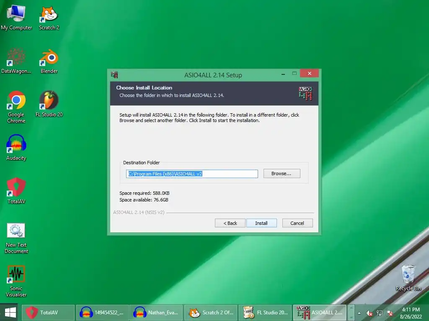
Task: Select ASIO4ALL setup taskbar item
Action: [320, 313]
